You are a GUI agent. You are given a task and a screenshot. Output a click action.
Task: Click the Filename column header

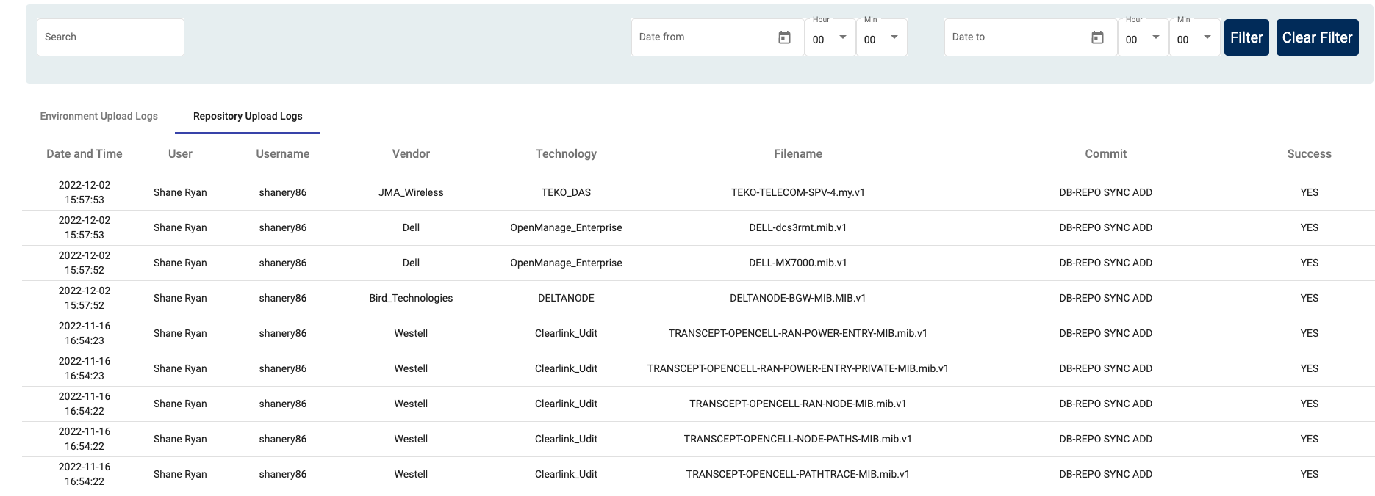click(x=797, y=154)
